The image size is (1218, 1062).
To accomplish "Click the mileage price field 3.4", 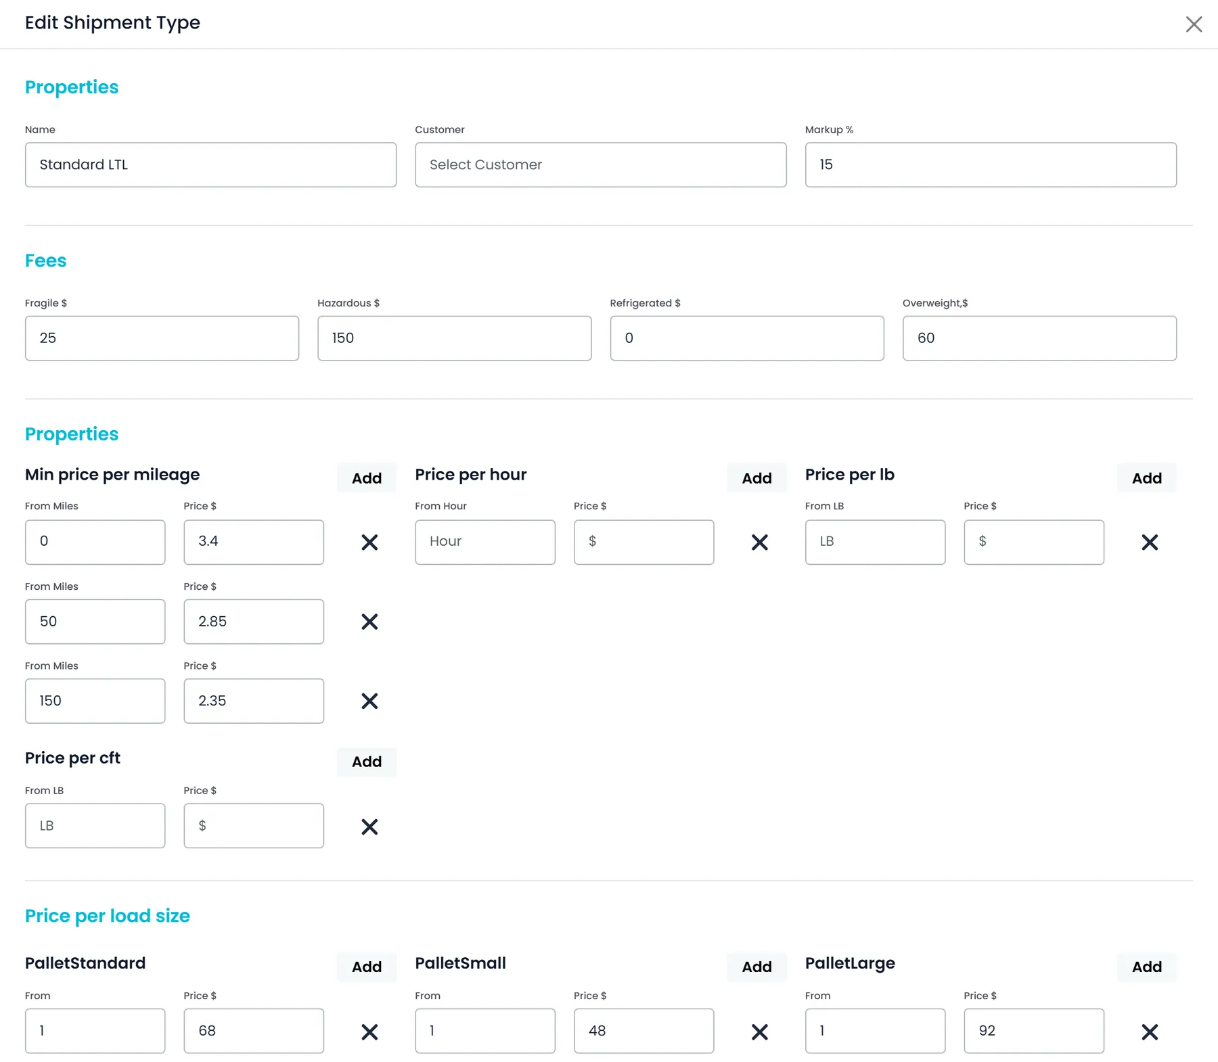I will tap(254, 542).
